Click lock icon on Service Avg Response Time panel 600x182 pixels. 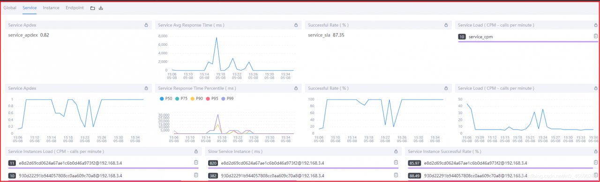coord(296,25)
